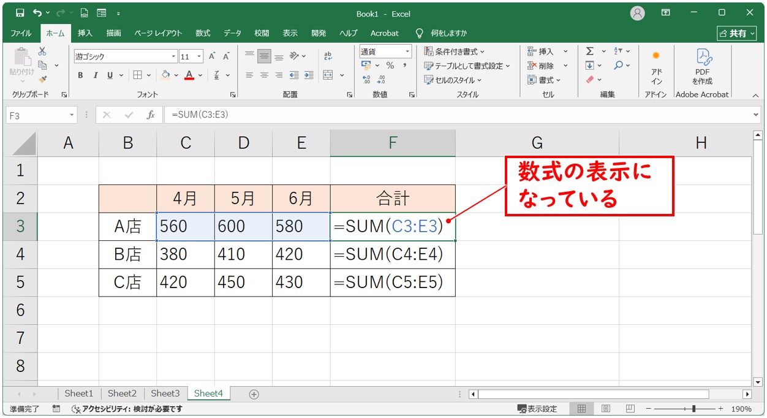
Task: Open the font name dropdown 游ゴシック
Action: (173, 56)
